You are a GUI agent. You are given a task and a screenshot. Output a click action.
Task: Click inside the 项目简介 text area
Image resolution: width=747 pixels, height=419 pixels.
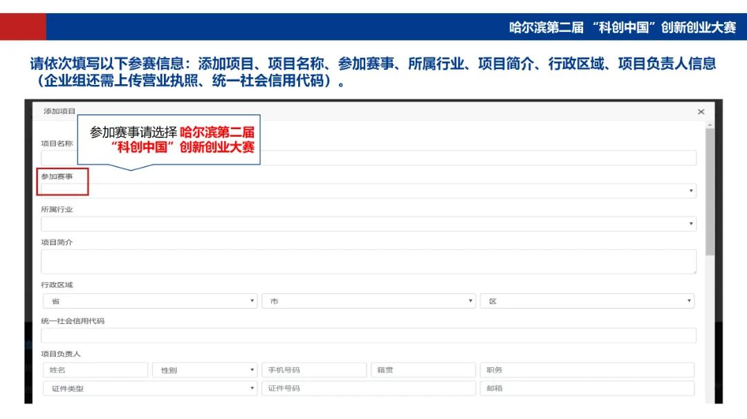coord(367,261)
